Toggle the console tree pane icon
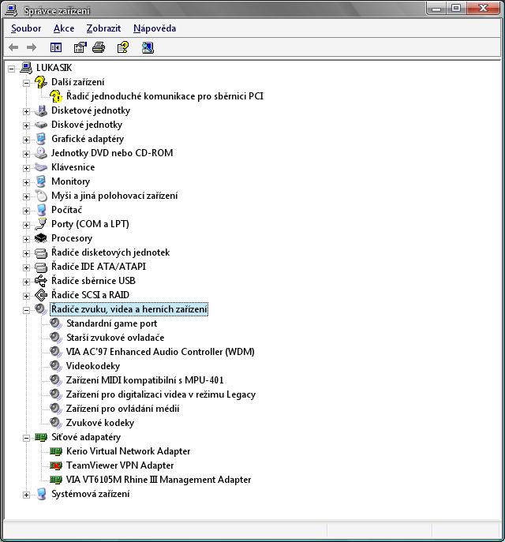This screenshot has height=542, width=505. point(56,47)
